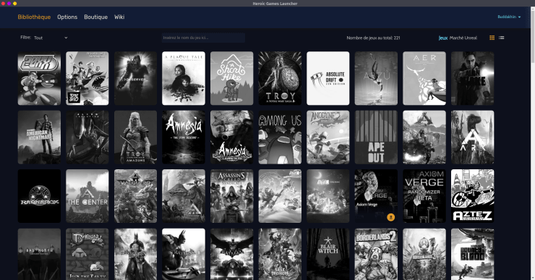Open the Alien Isolation game card
535x280 pixels.
(87, 137)
